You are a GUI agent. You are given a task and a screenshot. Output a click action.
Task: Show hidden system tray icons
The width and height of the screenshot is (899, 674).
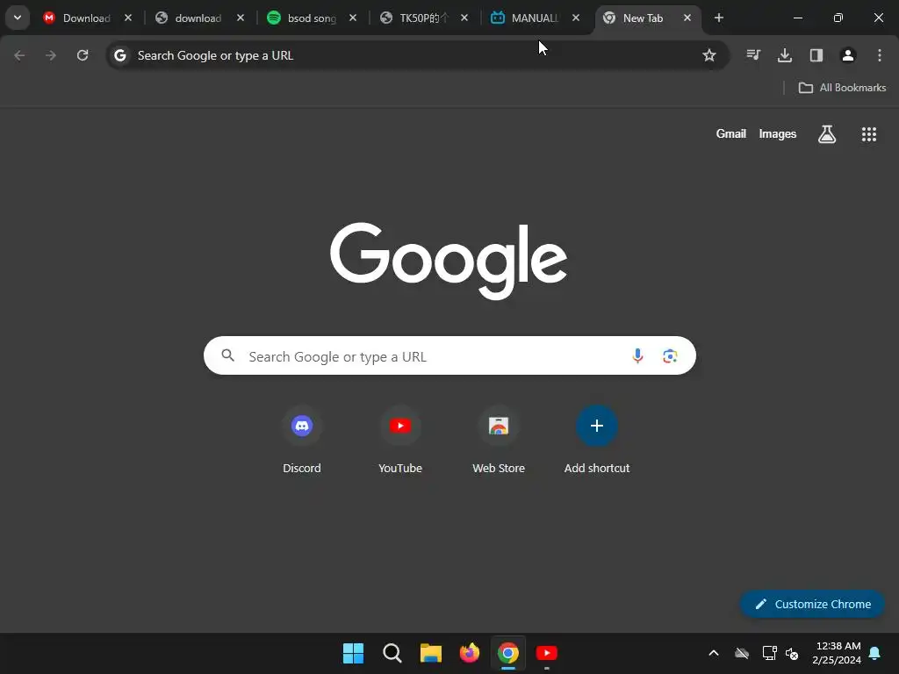tap(714, 653)
